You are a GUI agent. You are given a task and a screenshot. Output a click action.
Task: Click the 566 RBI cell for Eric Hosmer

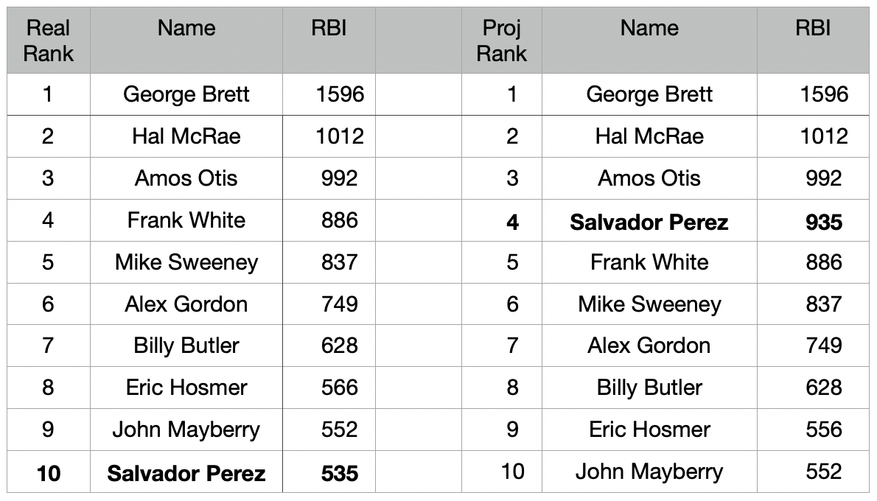pos(340,388)
